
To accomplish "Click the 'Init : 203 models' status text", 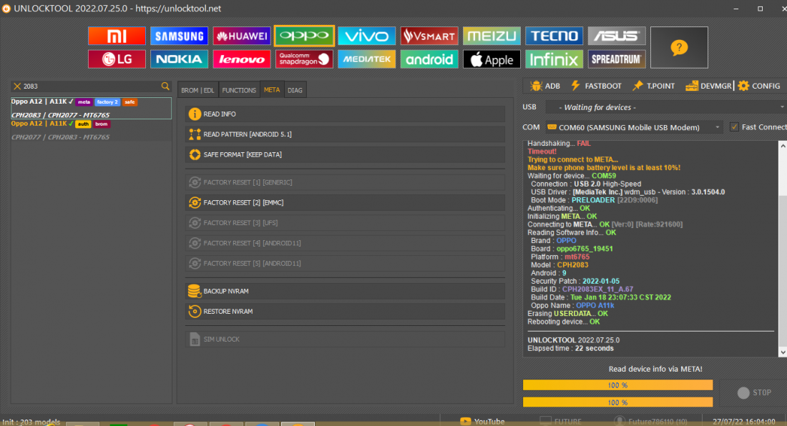I will click(31, 422).
